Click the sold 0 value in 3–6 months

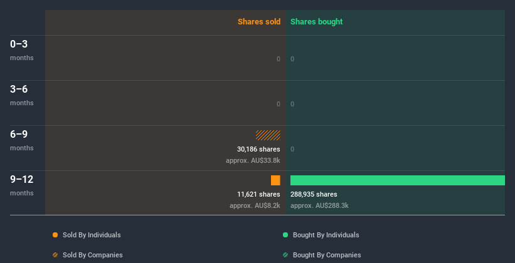pyautogui.click(x=279, y=104)
